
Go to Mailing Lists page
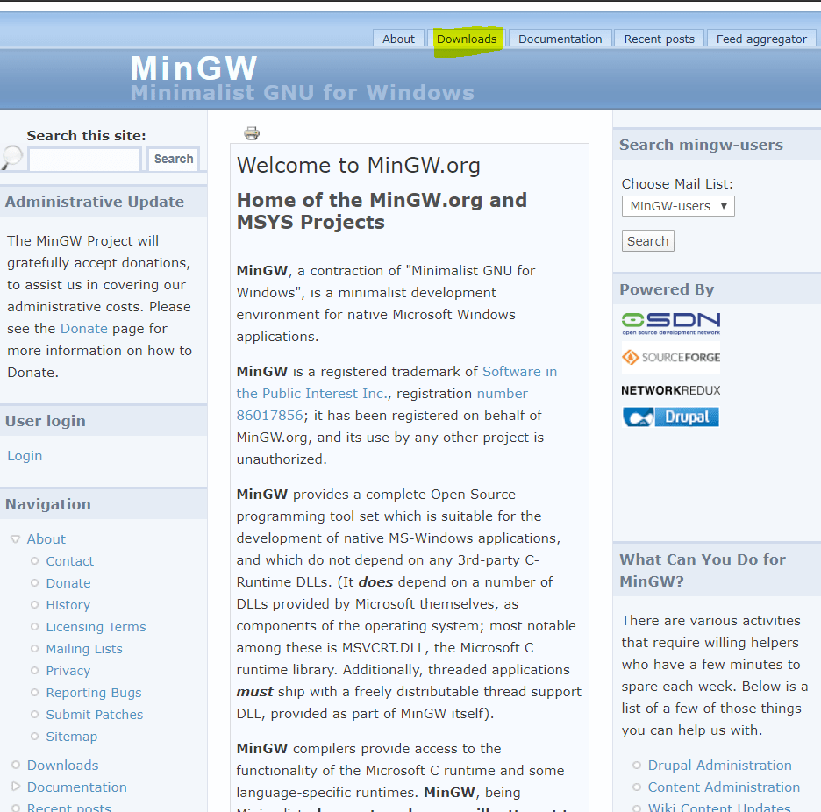coord(84,649)
